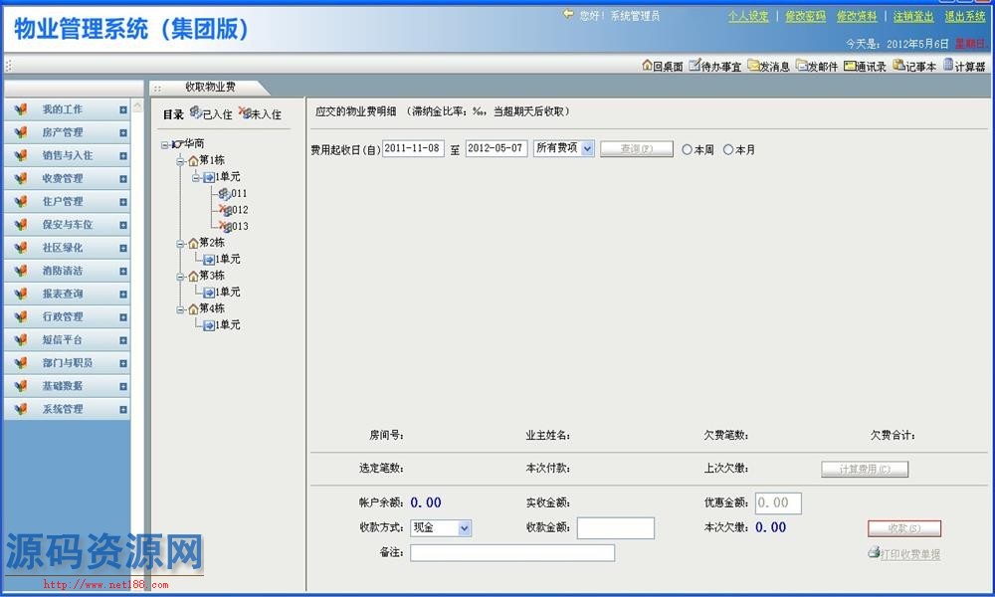Open 发消息 send message icon
This screenshot has width=995, height=597.
click(x=752, y=65)
